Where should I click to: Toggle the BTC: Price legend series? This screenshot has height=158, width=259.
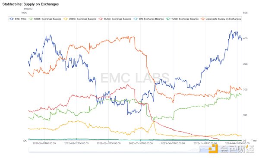[x=18, y=19]
